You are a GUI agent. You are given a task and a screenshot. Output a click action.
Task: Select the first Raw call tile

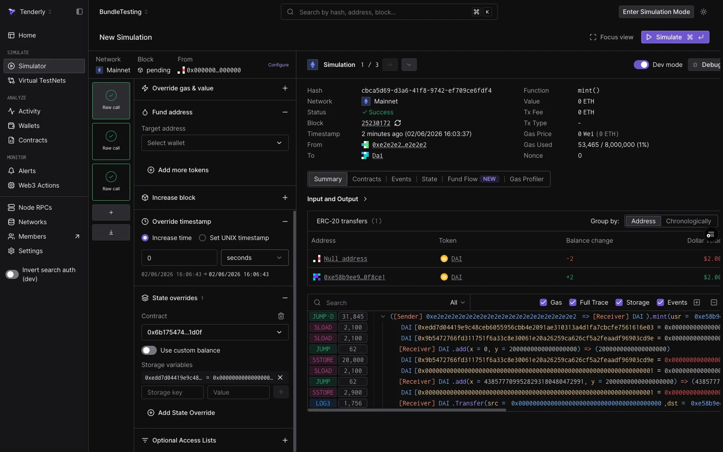111,101
